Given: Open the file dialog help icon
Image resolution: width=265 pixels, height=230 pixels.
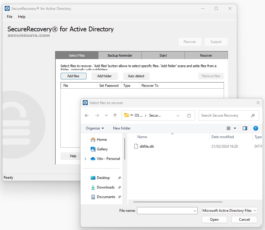Looking at the screenshot, I should 256,128.
